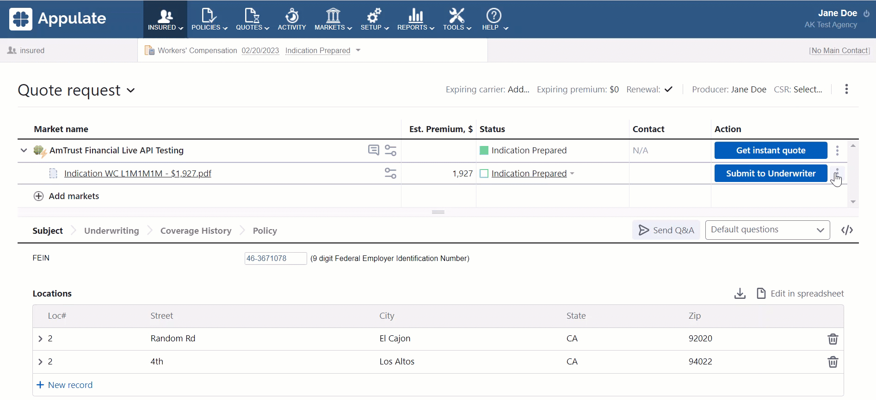Screen dimensions: 876x400
Task: Switch to the Underwriting tab
Action: [x=111, y=230]
